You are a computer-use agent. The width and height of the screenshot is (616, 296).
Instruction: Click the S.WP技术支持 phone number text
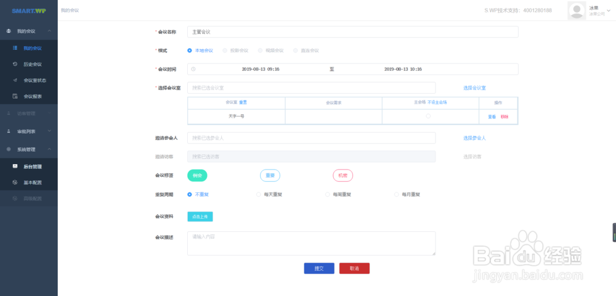pos(518,10)
